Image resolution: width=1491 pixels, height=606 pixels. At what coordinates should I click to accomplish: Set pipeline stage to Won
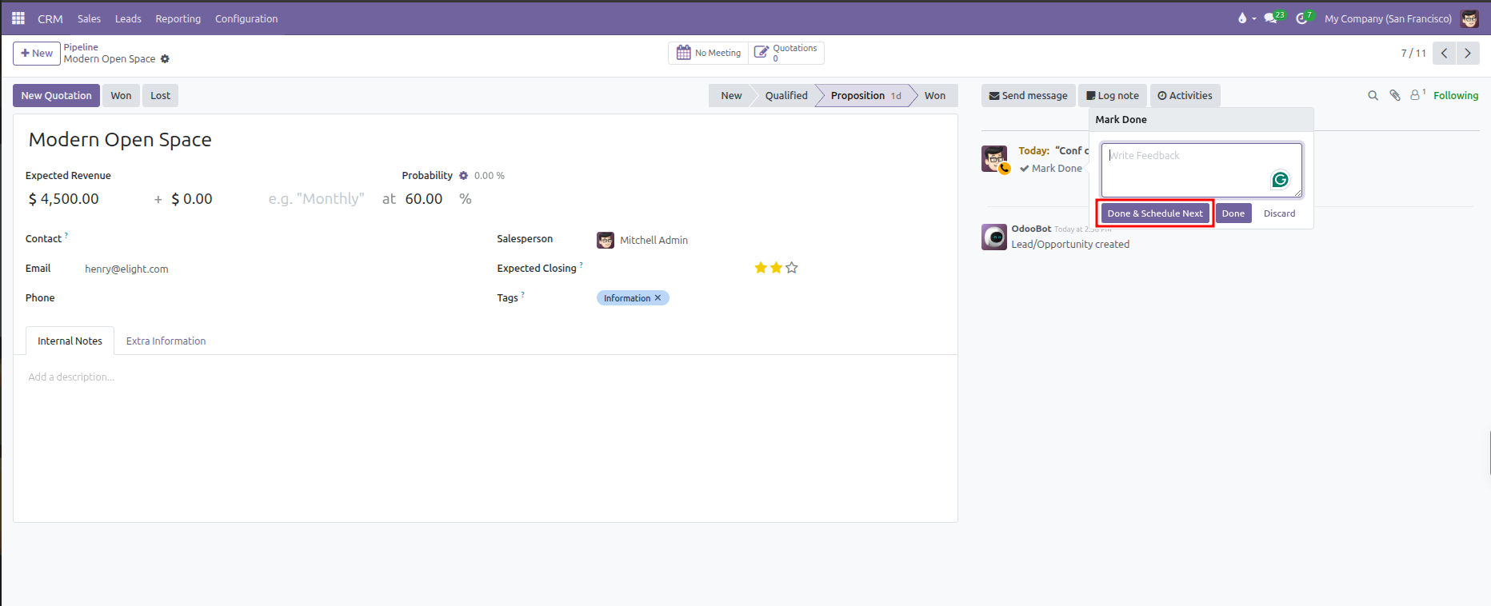click(935, 96)
